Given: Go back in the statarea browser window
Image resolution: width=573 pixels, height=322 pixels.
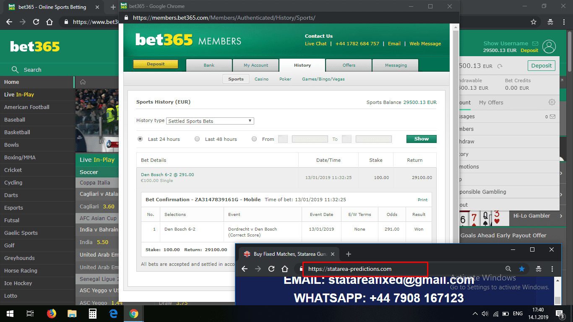Looking at the screenshot, I should tap(245, 269).
